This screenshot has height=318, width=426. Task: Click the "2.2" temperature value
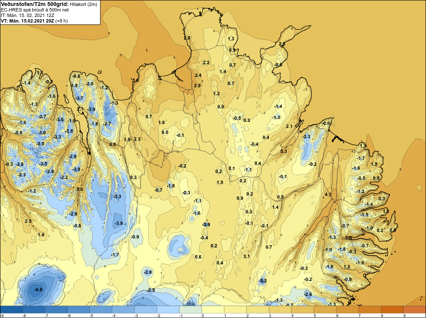coord(206,62)
